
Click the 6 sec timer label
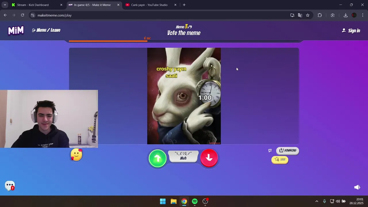147,38
